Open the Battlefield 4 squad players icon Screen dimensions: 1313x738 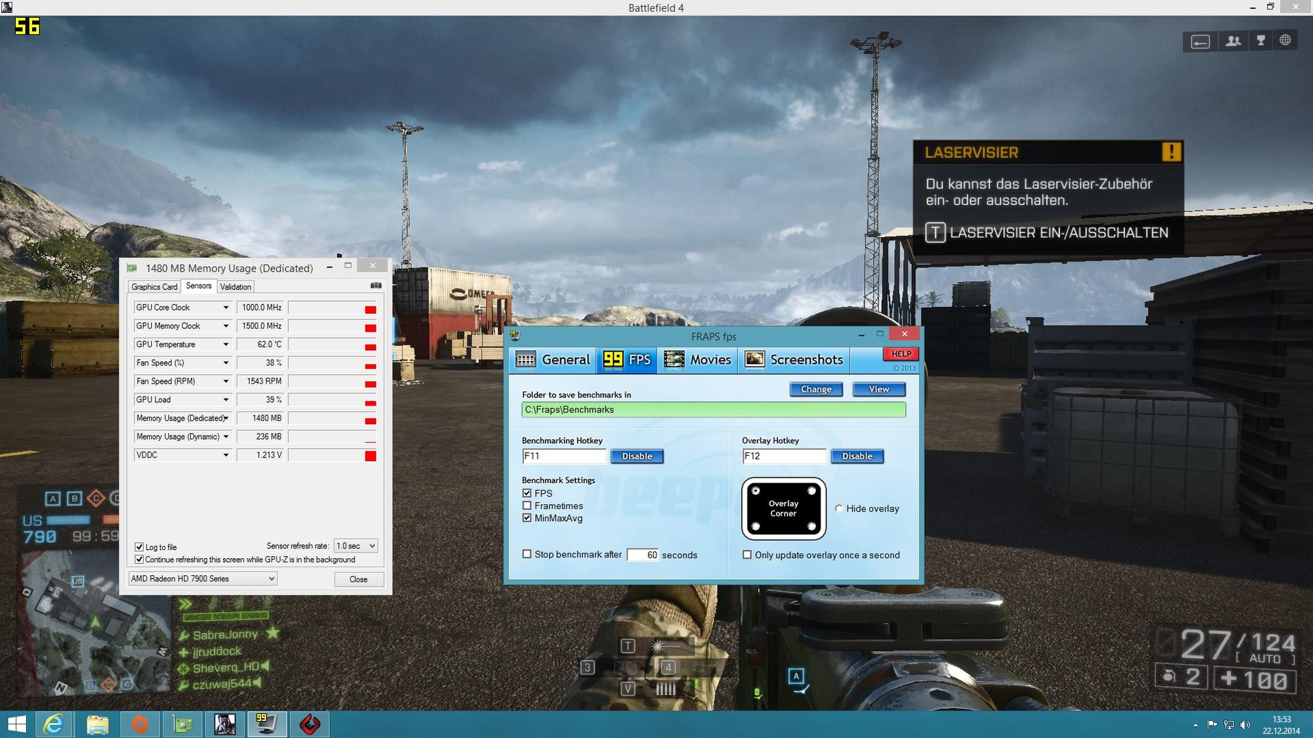point(1233,41)
